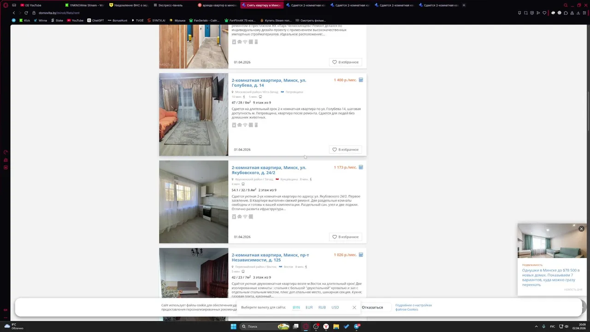Viewport: 590px width, 332px height.
Task: Open Opera GX from the taskbar
Action: click(x=306, y=326)
